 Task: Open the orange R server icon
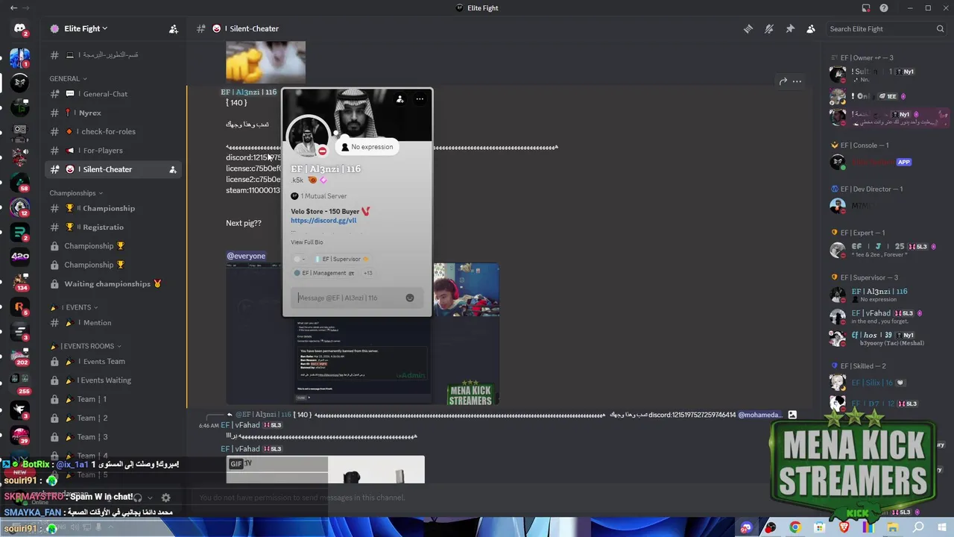point(20,306)
